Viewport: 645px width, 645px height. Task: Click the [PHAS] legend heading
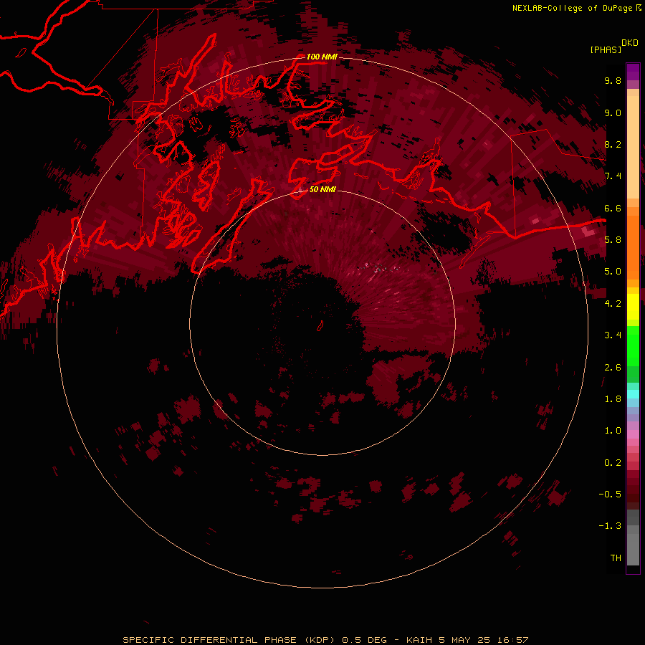[x=606, y=49]
